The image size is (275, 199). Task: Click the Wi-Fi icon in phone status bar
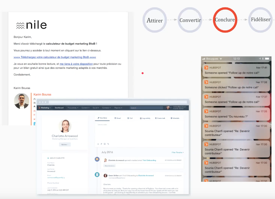pyautogui.click(x=221, y=59)
